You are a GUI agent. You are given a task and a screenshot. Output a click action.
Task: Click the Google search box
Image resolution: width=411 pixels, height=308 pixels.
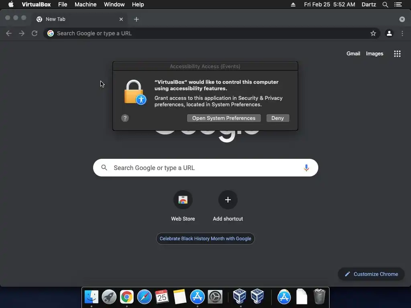tap(205, 168)
